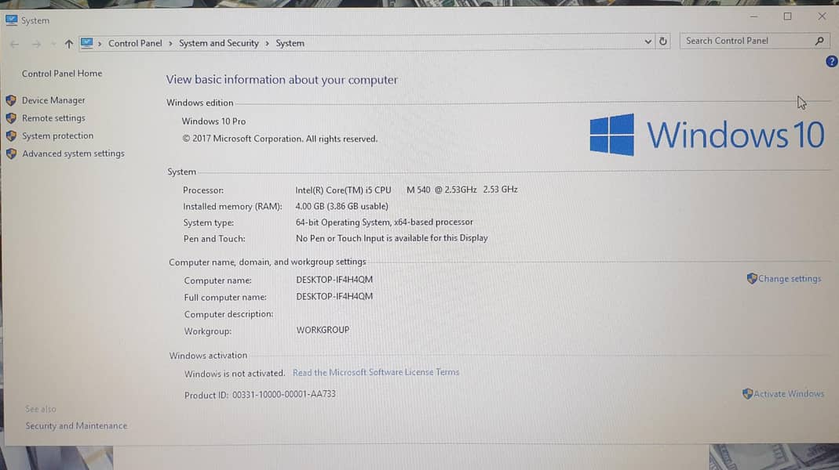
Task: Click the Windows 10 logo
Action: tap(707, 135)
